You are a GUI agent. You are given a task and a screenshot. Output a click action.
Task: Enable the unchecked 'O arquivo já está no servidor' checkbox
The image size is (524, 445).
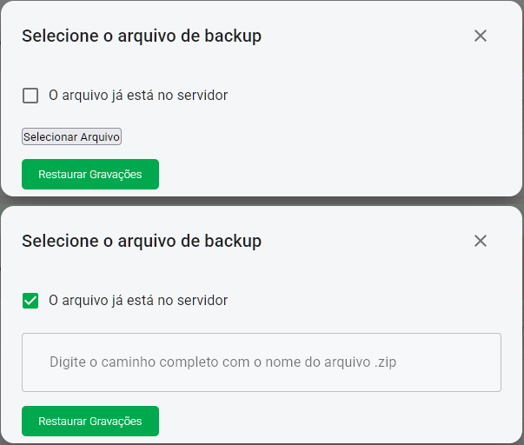pyautogui.click(x=30, y=96)
